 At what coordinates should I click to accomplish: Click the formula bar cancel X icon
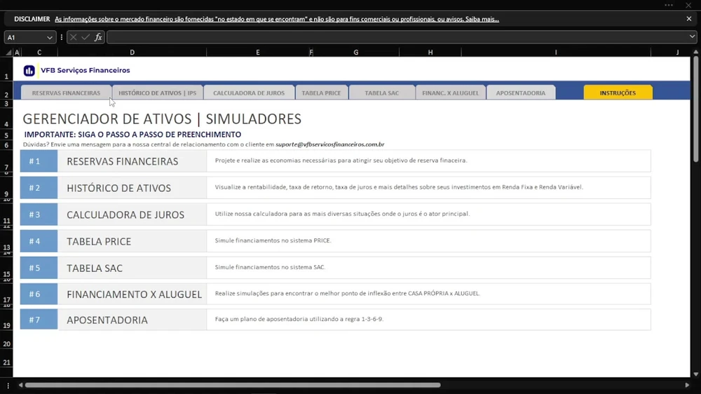pos(74,38)
